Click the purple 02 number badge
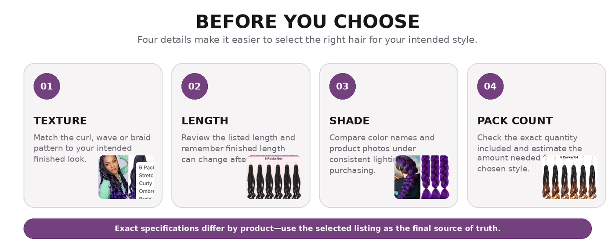615x252 pixels. (195, 86)
